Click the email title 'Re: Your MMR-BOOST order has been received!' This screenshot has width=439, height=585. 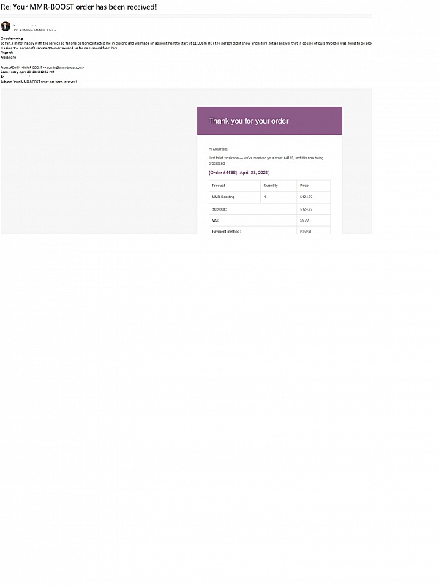click(79, 7)
